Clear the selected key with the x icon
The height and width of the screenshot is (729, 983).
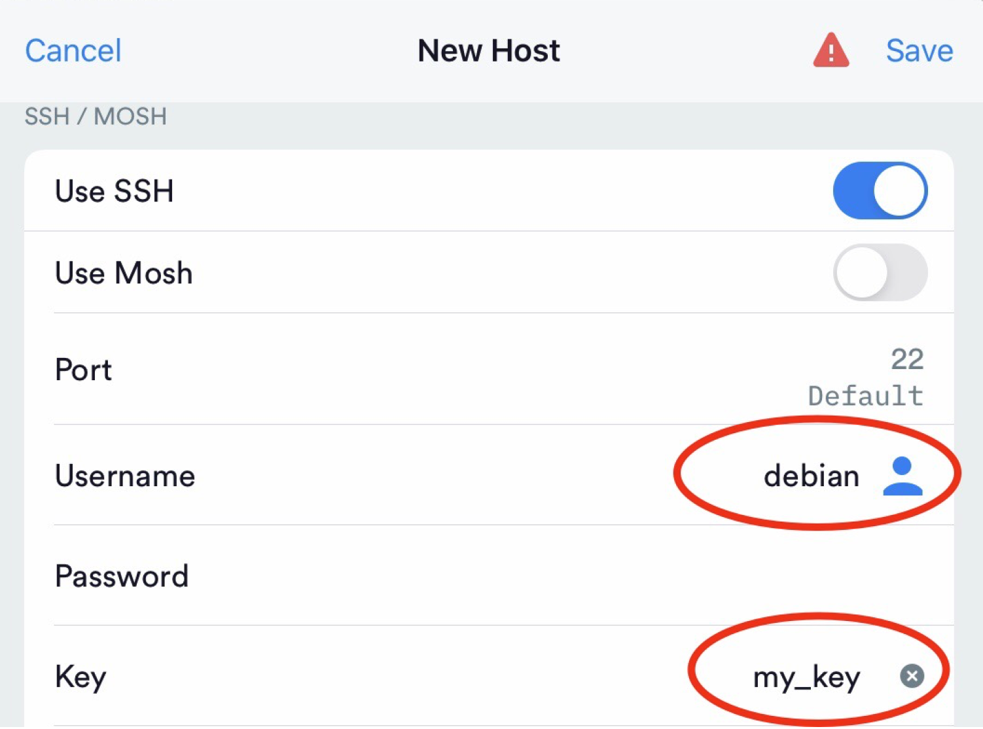912,676
